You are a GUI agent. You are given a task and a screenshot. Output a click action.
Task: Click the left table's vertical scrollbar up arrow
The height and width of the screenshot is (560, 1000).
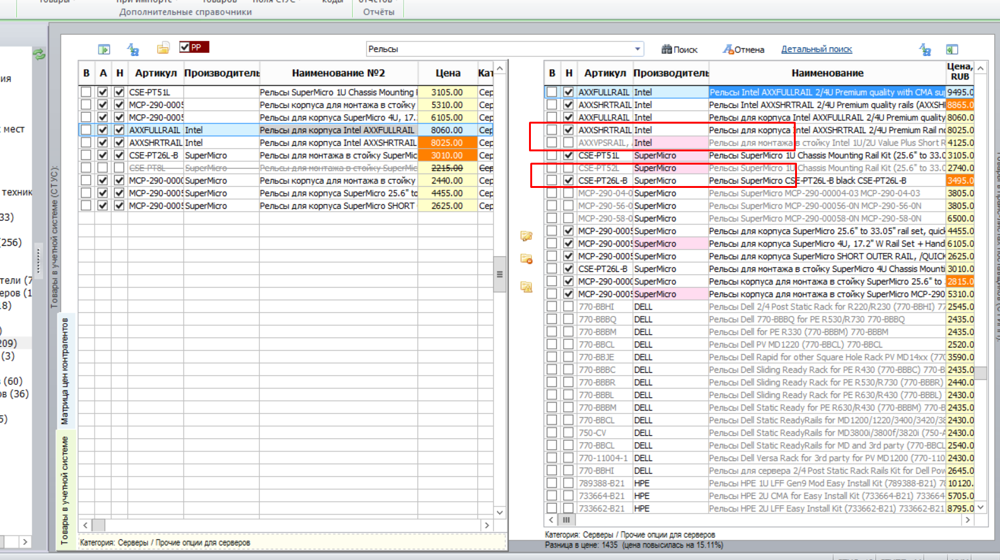click(x=500, y=68)
